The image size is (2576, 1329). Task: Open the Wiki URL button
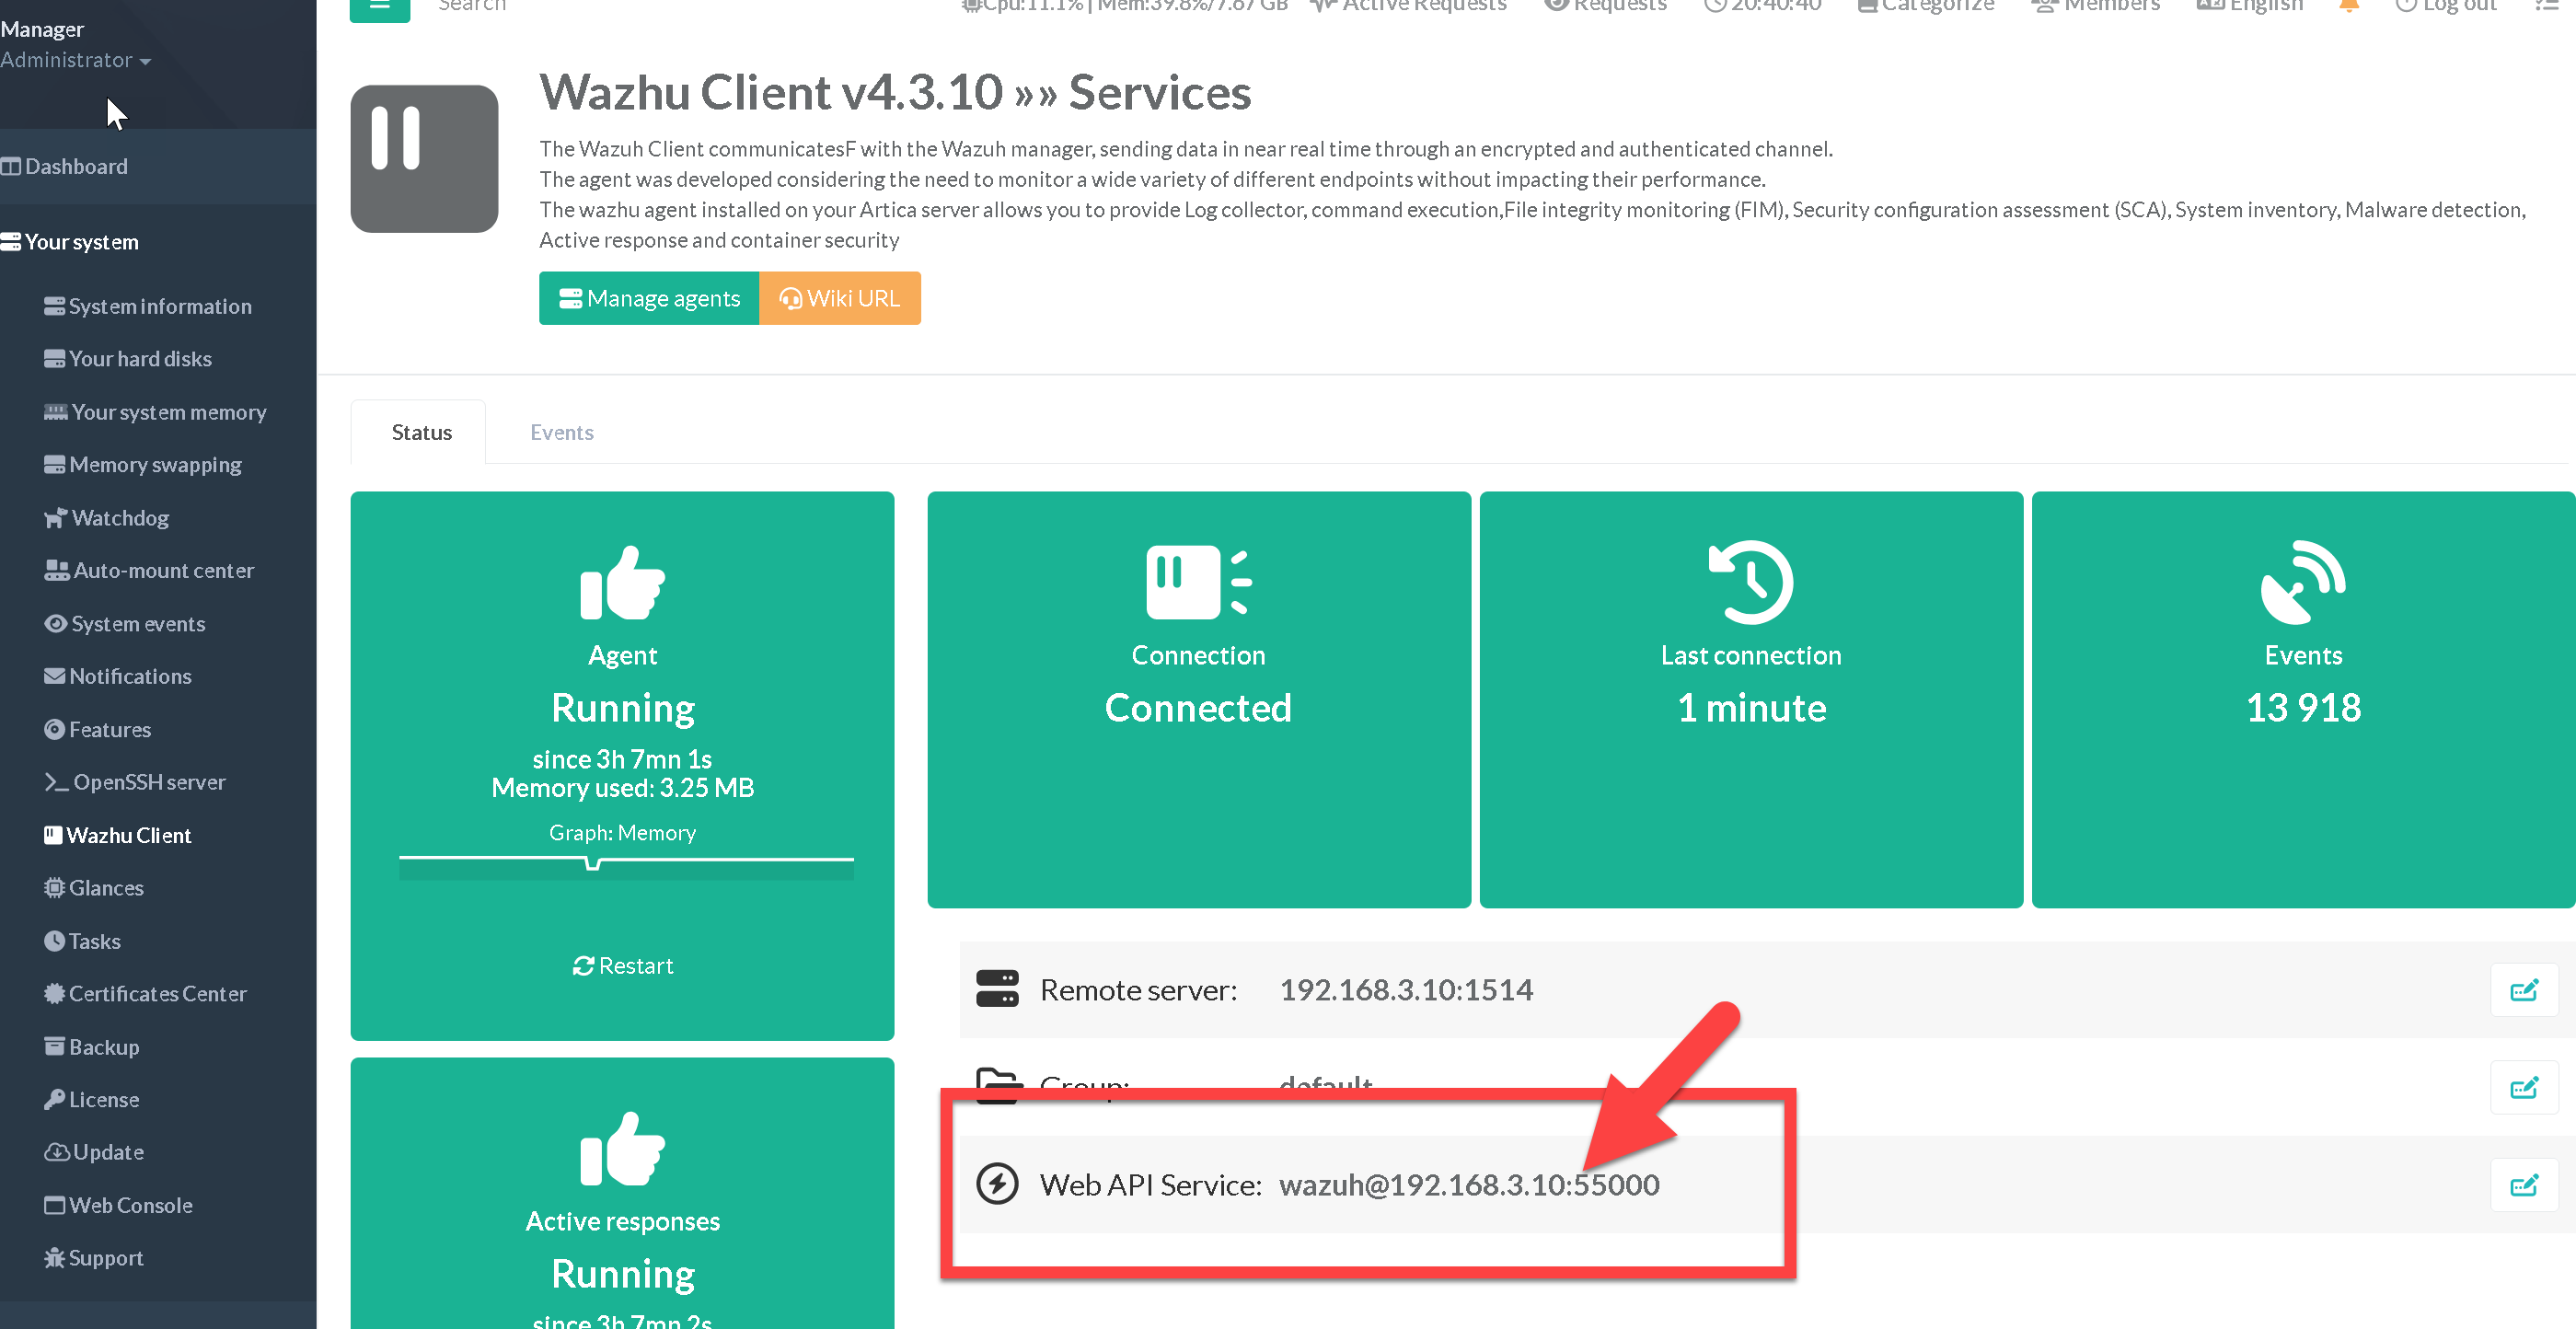840,298
